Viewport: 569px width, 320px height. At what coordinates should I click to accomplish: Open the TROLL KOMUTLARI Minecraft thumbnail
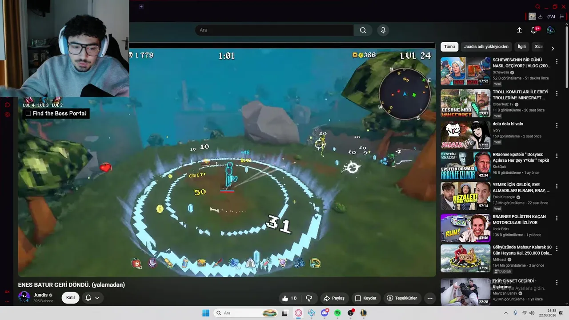465,103
